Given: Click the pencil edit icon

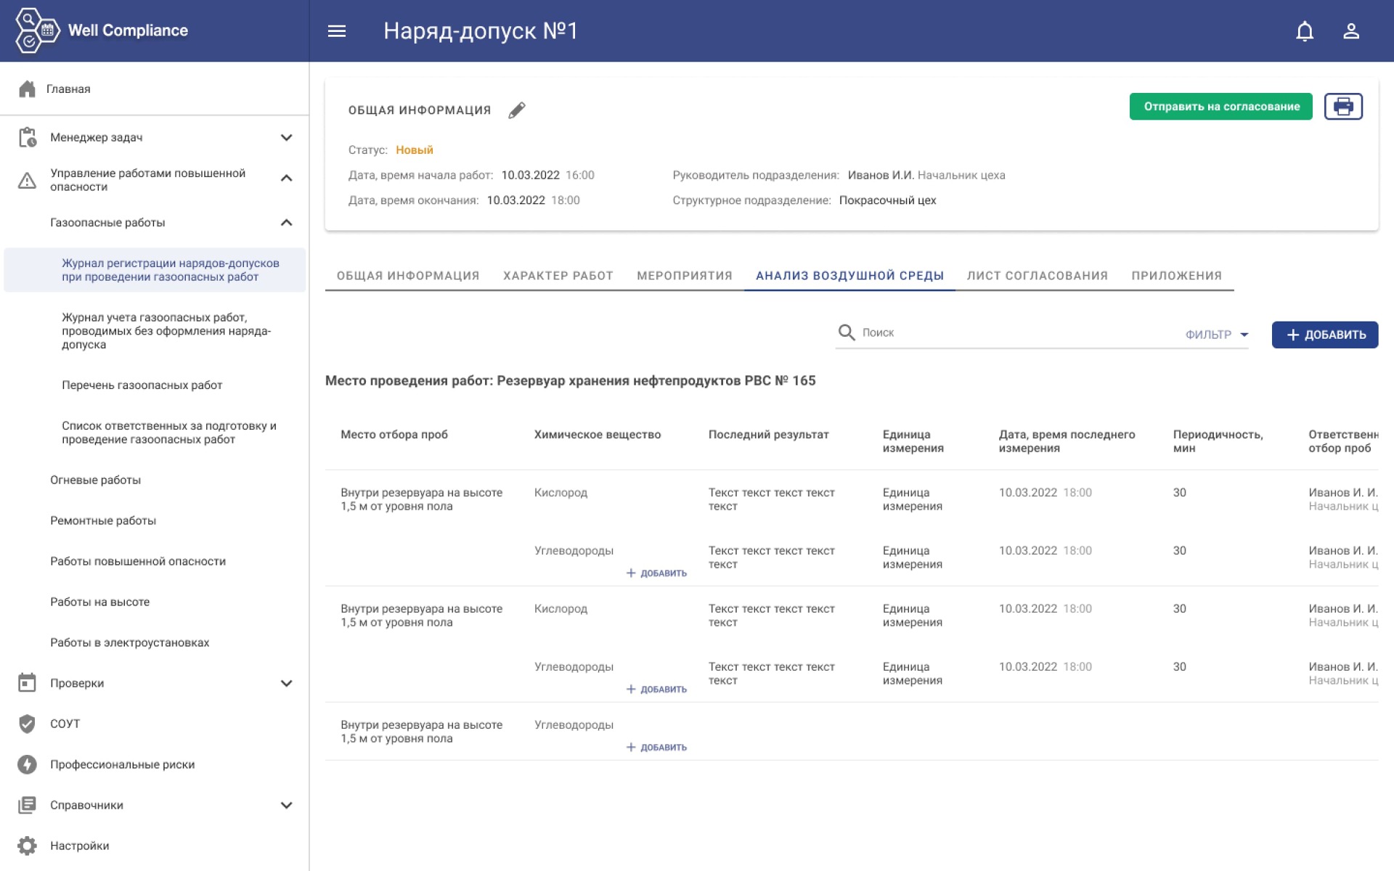Looking at the screenshot, I should coord(516,110).
